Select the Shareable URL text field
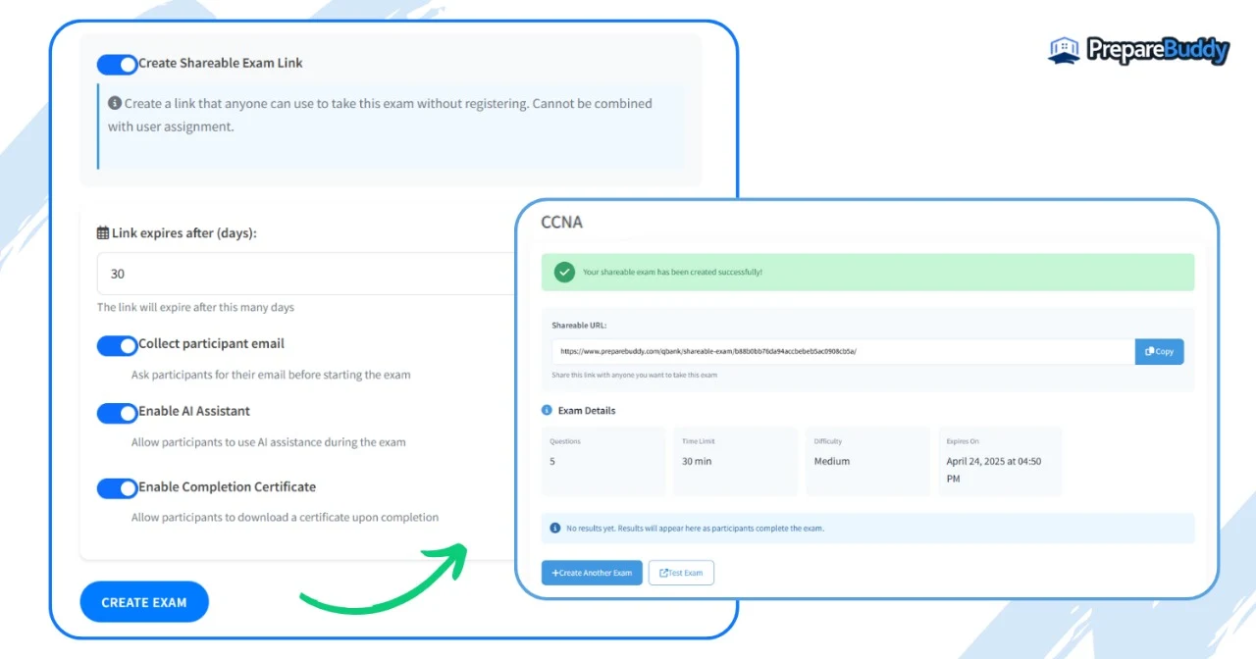Image resolution: width=1256 pixels, height=659 pixels. pyautogui.click(x=842, y=351)
